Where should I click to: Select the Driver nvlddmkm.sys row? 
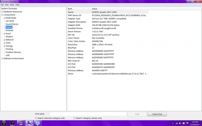coord(108,74)
